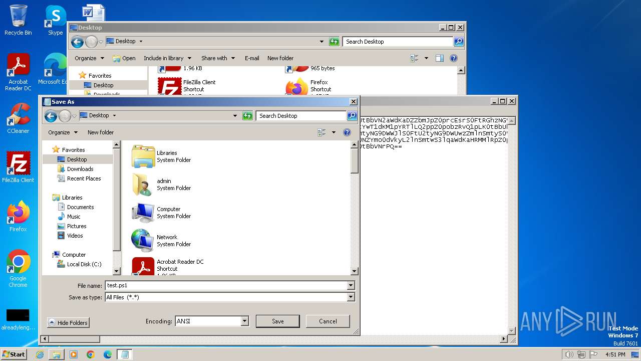
Task: Click refresh button in Save As address bar
Action: click(247, 116)
